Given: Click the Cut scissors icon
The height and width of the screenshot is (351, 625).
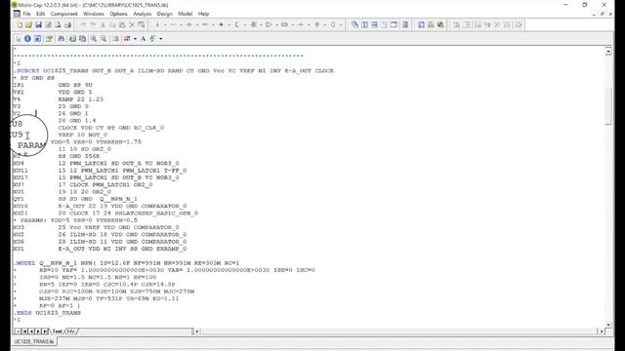Looking at the screenshot, I should (x=103, y=25).
